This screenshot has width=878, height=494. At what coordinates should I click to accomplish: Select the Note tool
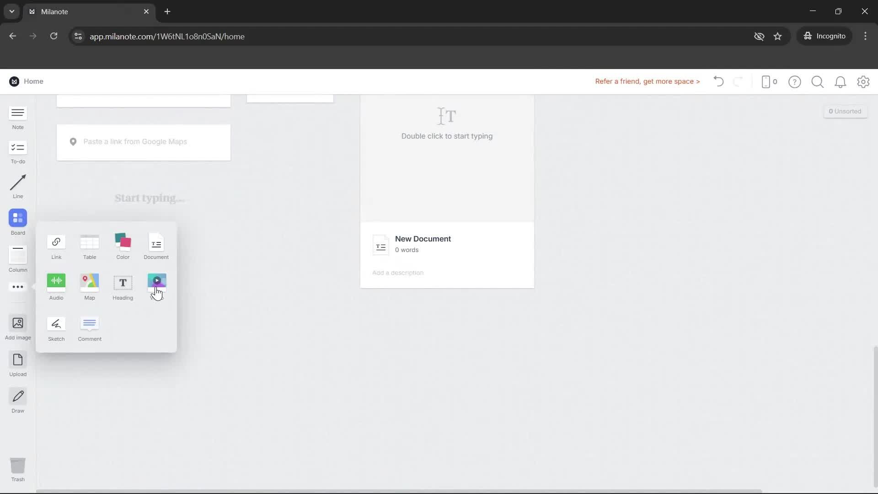(x=17, y=118)
